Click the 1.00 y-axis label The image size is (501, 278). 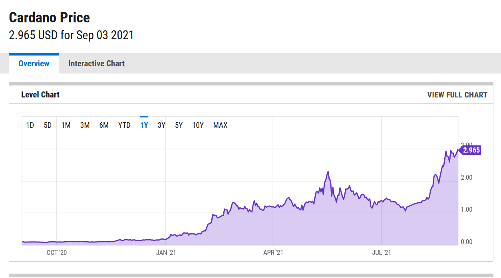tap(467, 209)
